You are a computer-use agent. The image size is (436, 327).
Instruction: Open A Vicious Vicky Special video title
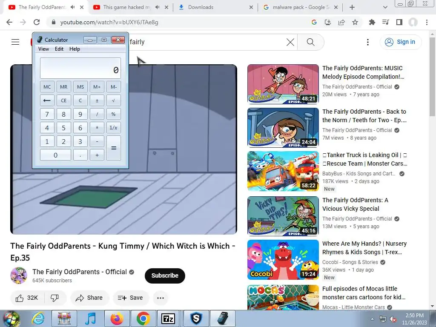tap(355, 204)
